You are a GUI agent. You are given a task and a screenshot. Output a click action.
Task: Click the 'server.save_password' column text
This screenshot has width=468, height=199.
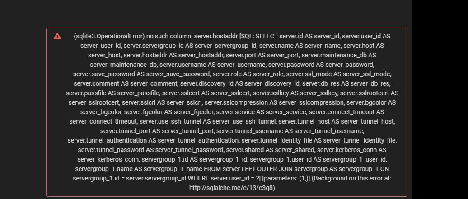[104, 74]
